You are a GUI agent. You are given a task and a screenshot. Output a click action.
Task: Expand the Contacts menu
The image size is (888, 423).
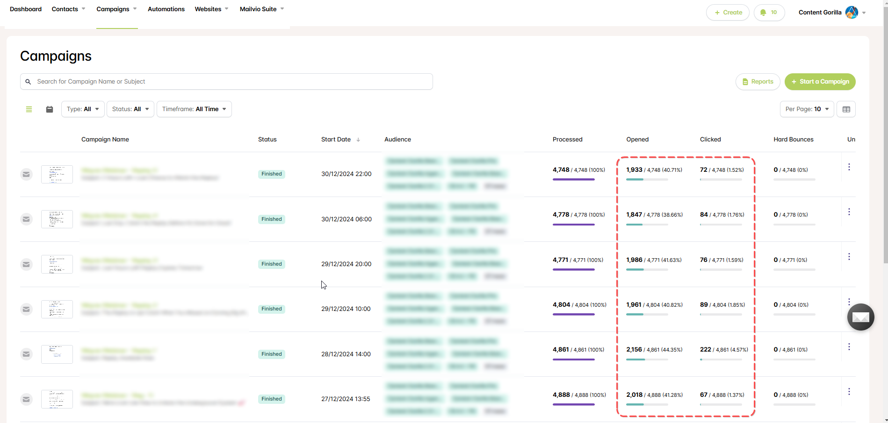(x=68, y=9)
